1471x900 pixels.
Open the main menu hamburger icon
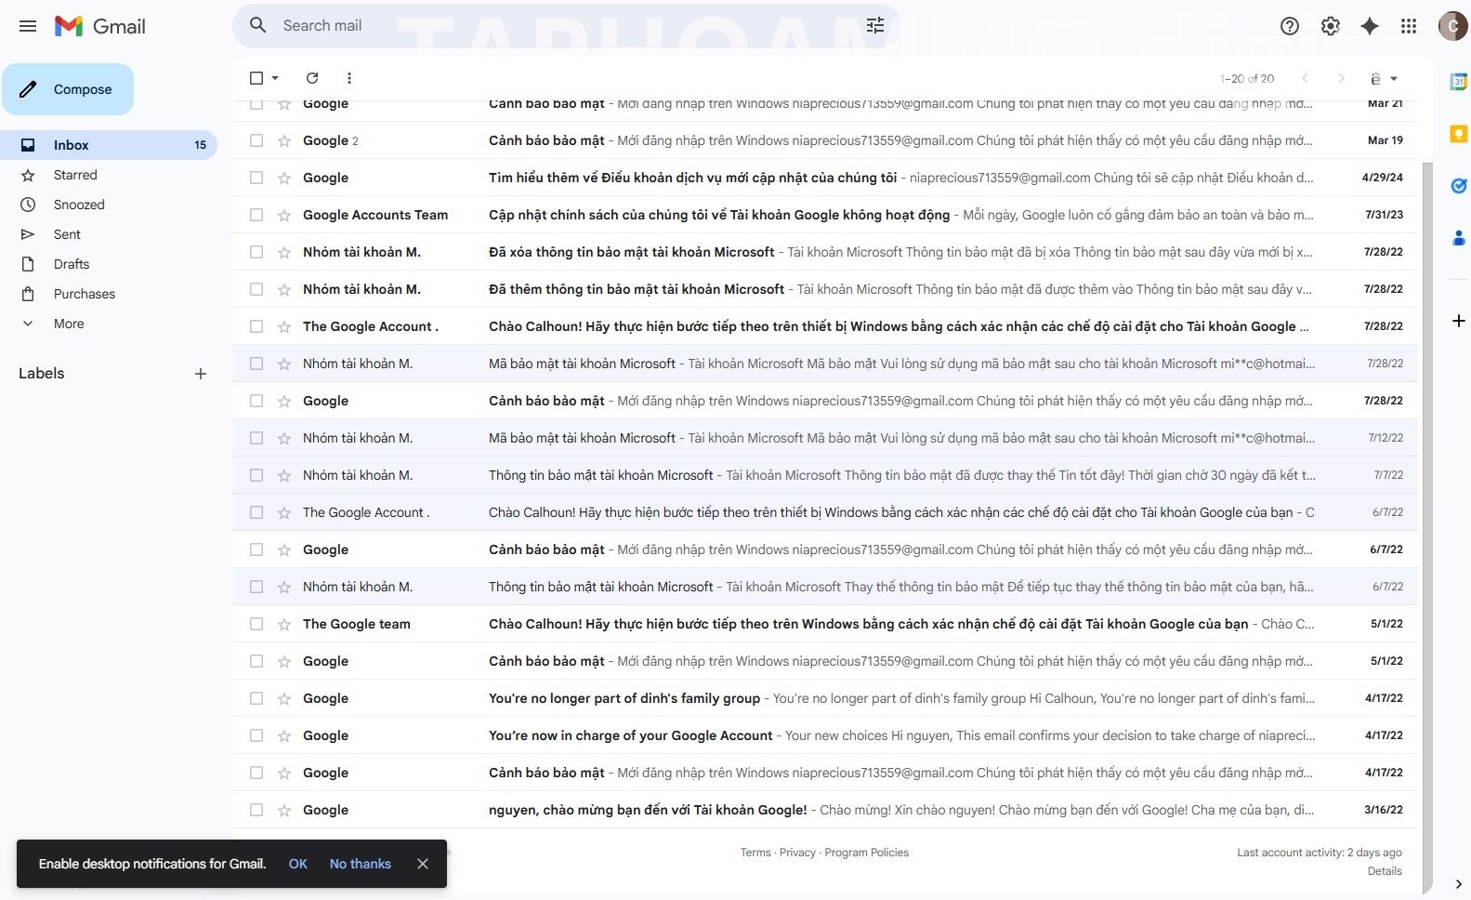point(28,26)
